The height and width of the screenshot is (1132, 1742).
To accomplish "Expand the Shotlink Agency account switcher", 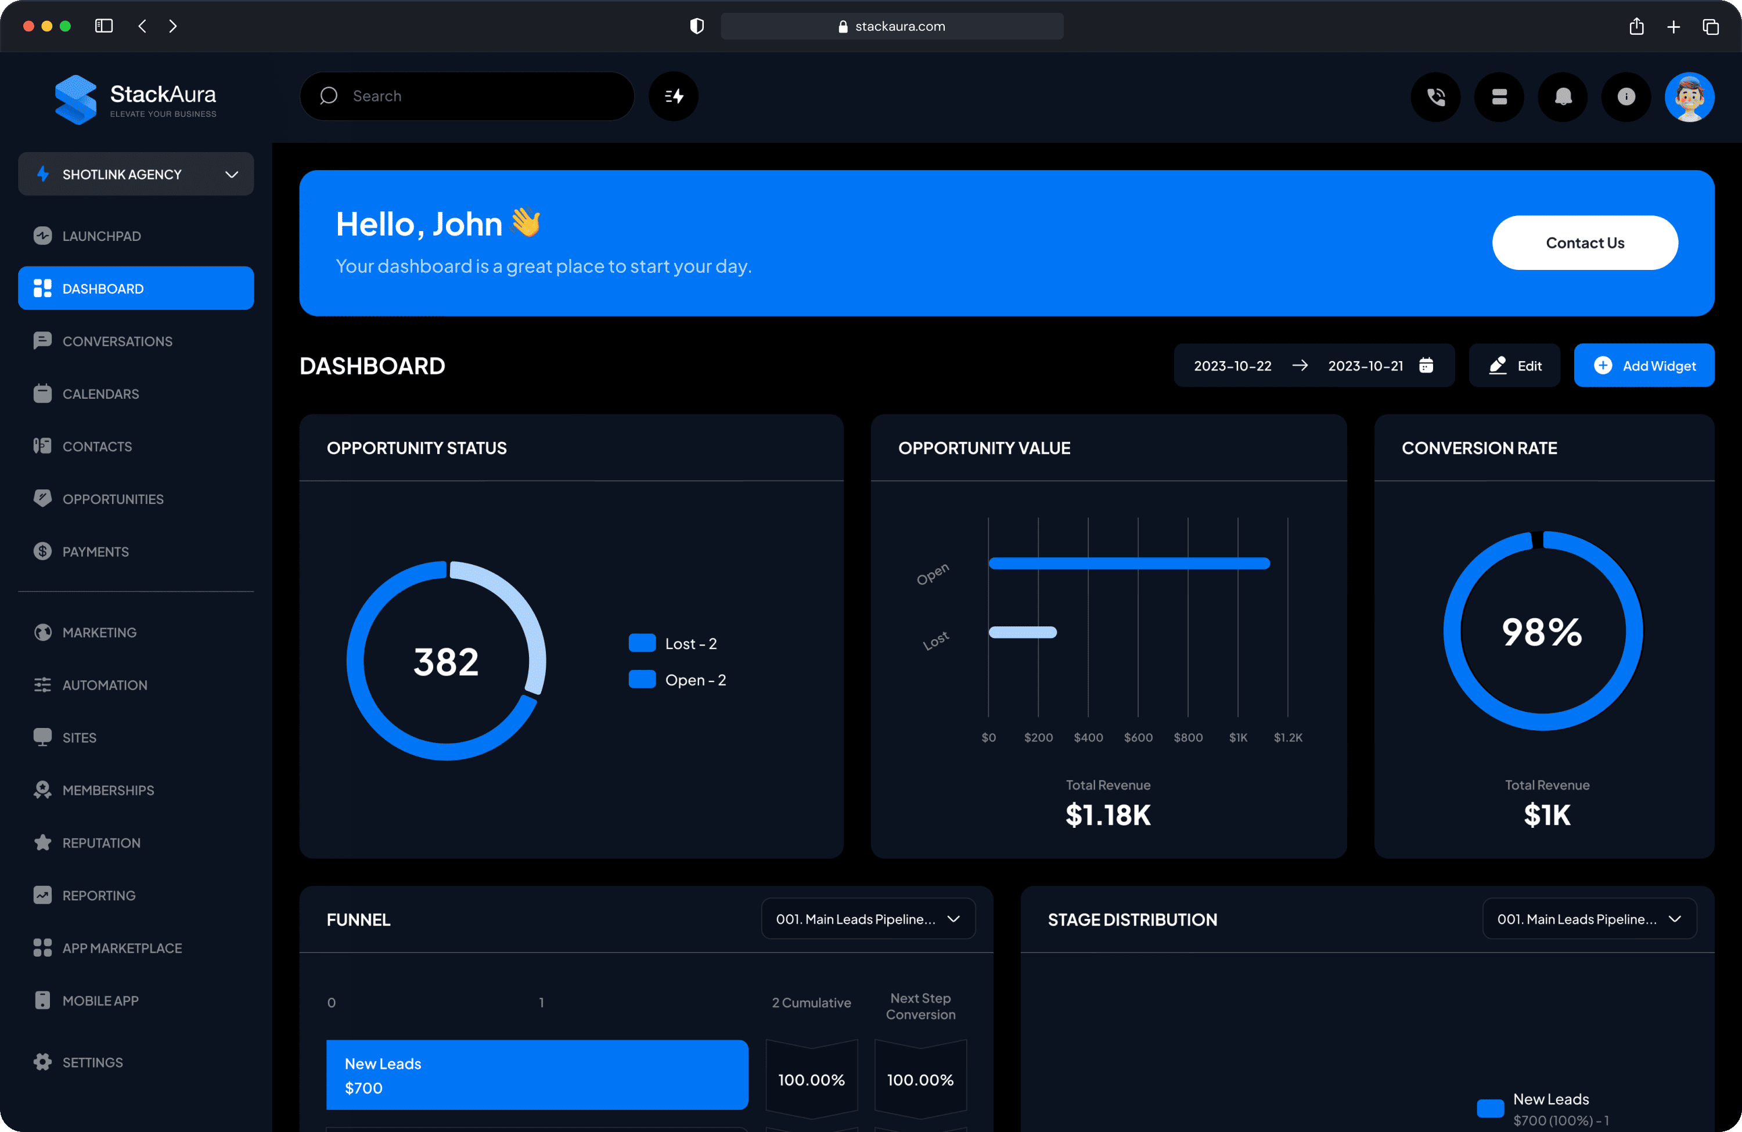I will [135, 174].
